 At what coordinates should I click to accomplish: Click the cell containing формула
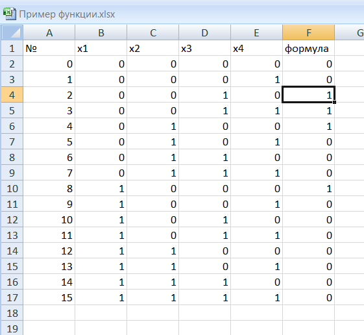[308, 48]
